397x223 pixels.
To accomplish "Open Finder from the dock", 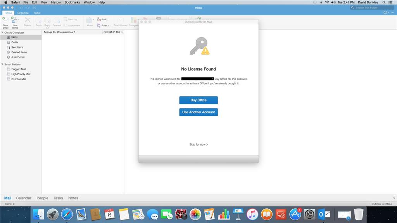I will pos(38,214).
